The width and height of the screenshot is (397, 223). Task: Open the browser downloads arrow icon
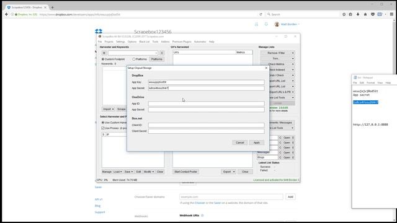pos(358,14)
